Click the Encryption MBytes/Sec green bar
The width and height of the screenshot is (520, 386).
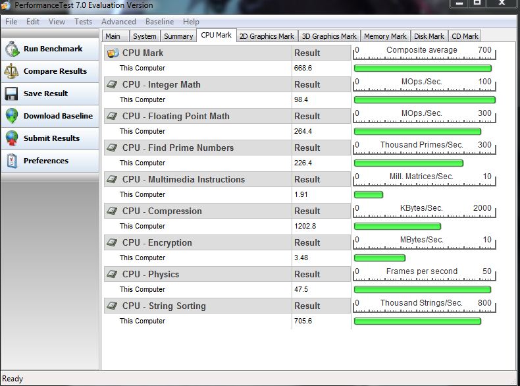tap(380, 258)
